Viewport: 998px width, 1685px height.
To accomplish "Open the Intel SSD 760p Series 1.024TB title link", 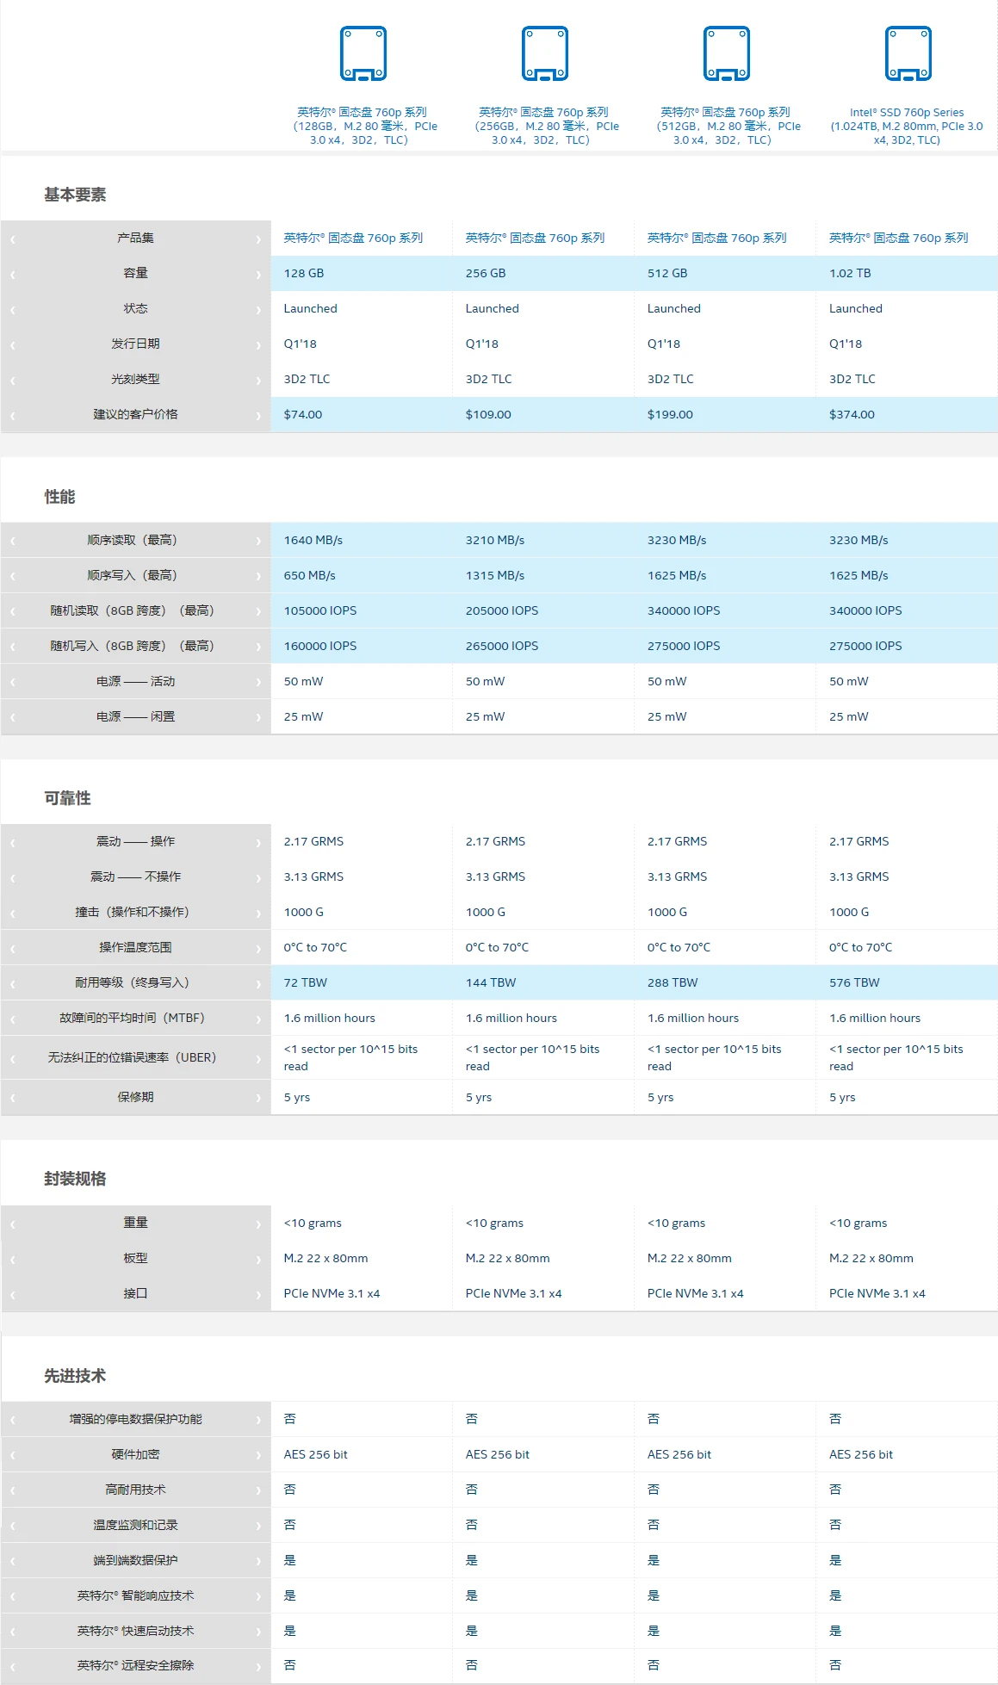I will click(907, 126).
